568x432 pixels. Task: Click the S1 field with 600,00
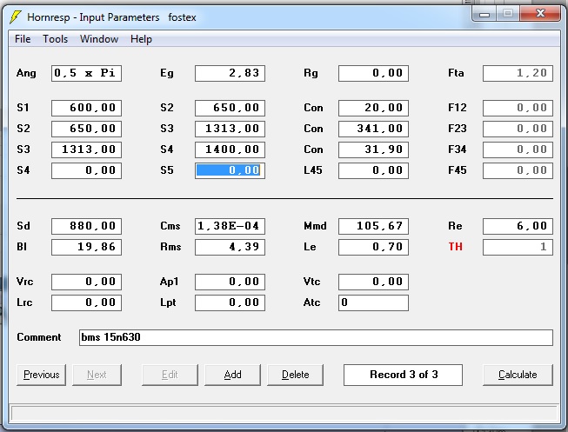coord(86,108)
